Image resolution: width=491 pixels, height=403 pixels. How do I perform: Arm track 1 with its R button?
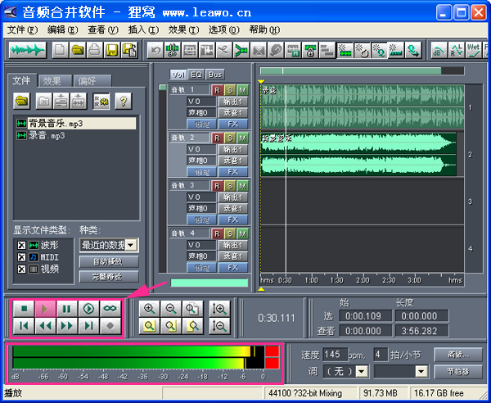click(x=218, y=91)
